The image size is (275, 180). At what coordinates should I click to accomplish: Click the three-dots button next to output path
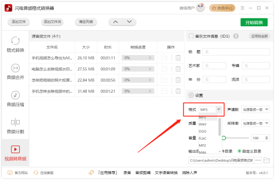258,160
